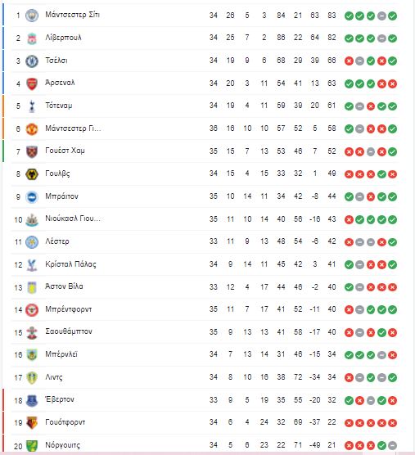Click the Liverpool club crest icon
The height and width of the screenshot is (455, 415).
tap(32, 38)
